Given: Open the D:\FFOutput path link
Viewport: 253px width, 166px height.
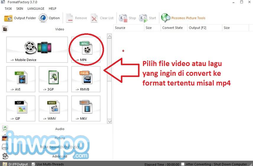Looking at the screenshot, I should [18, 164].
